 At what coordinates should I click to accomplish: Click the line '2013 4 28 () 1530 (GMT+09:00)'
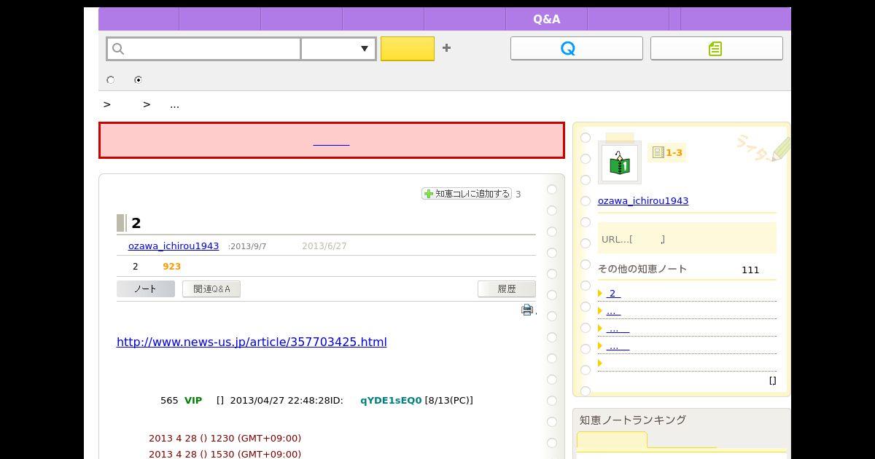[x=225, y=454]
